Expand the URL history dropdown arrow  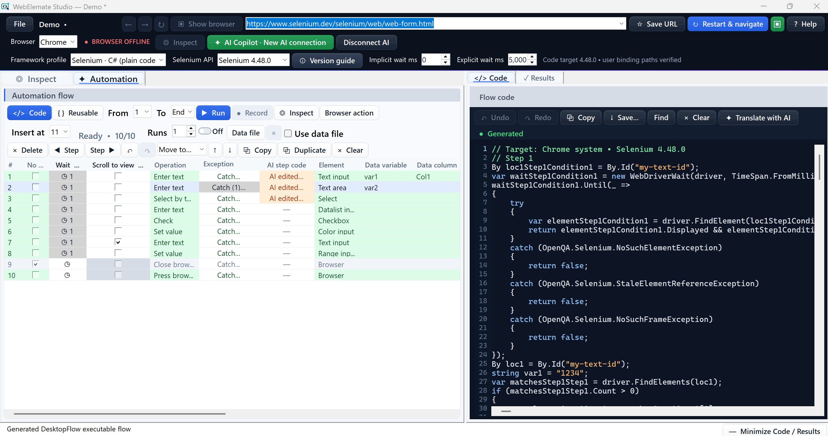coord(621,23)
